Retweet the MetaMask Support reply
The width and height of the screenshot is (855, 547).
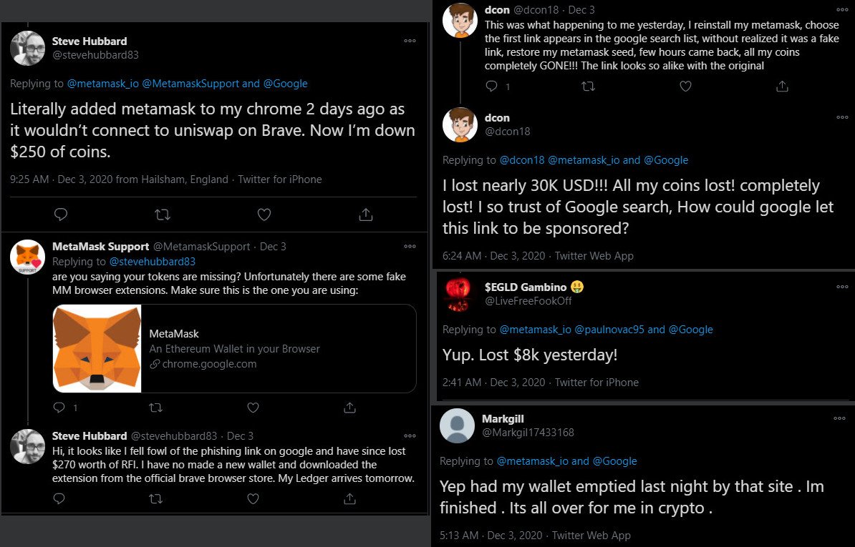coord(156,407)
